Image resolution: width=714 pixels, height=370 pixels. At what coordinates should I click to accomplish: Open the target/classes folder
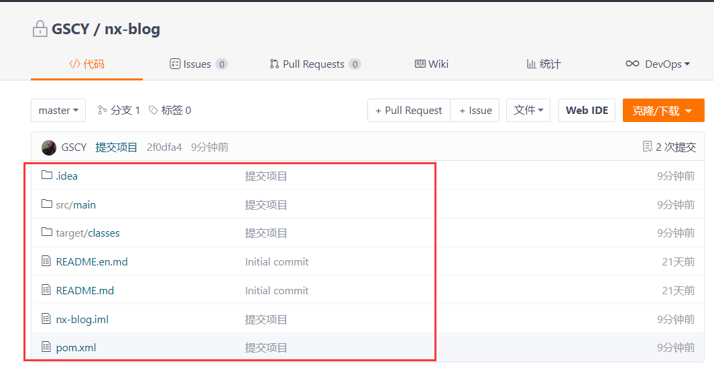click(87, 233)
